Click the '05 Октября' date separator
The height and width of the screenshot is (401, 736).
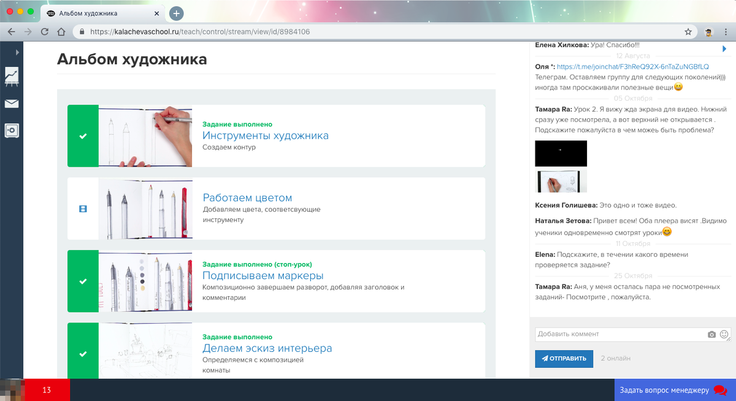(x=633, y=98)
